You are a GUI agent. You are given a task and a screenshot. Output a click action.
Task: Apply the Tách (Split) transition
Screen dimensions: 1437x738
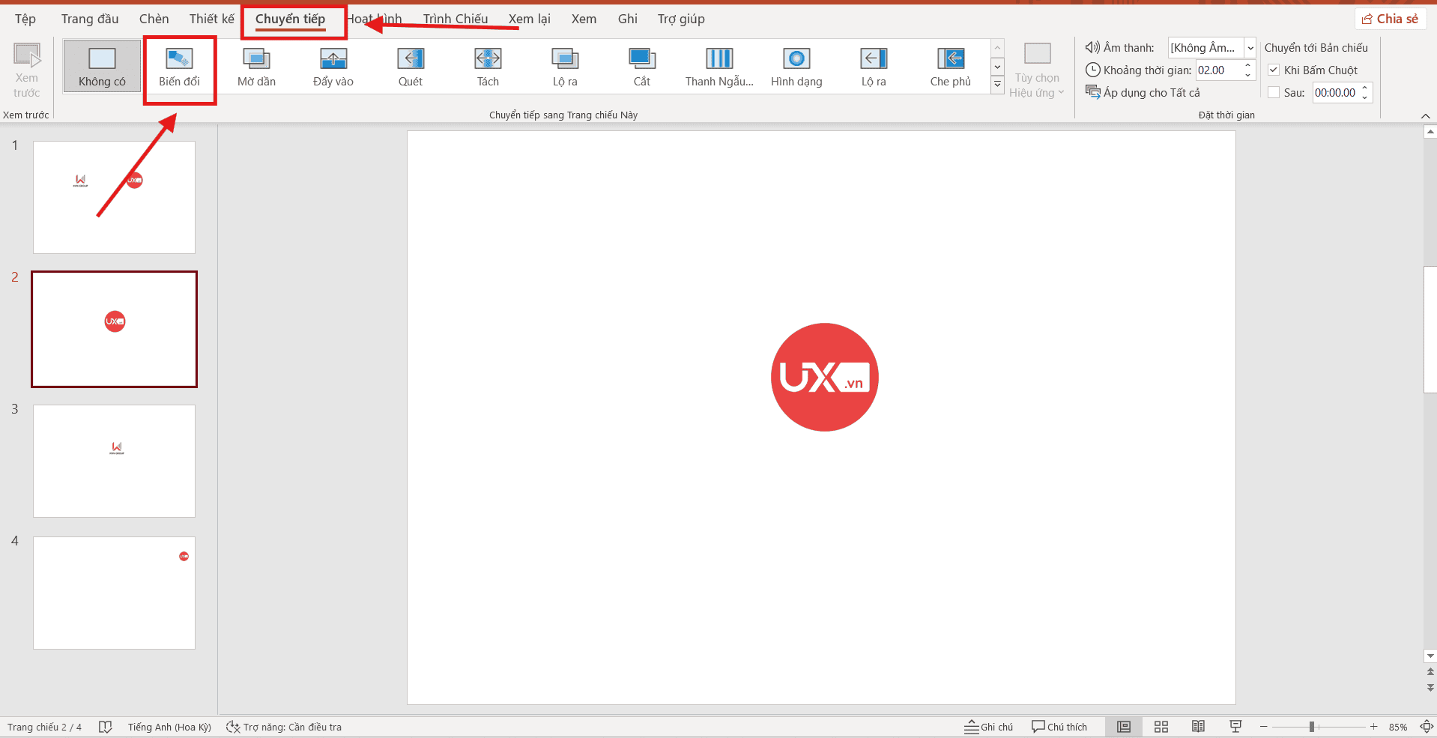click(487, 66)
